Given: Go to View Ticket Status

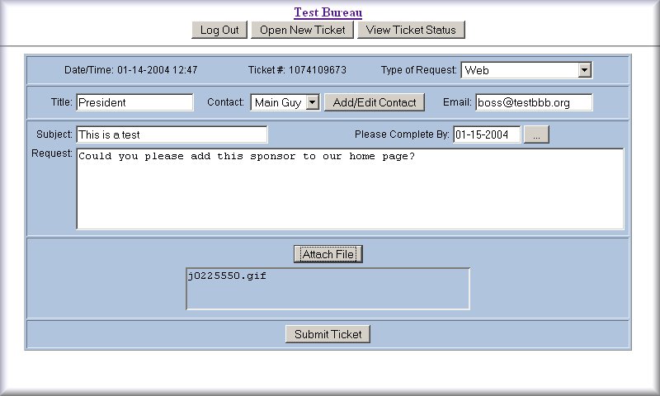Looking at the screenshot, I should (x=411, y=30).
